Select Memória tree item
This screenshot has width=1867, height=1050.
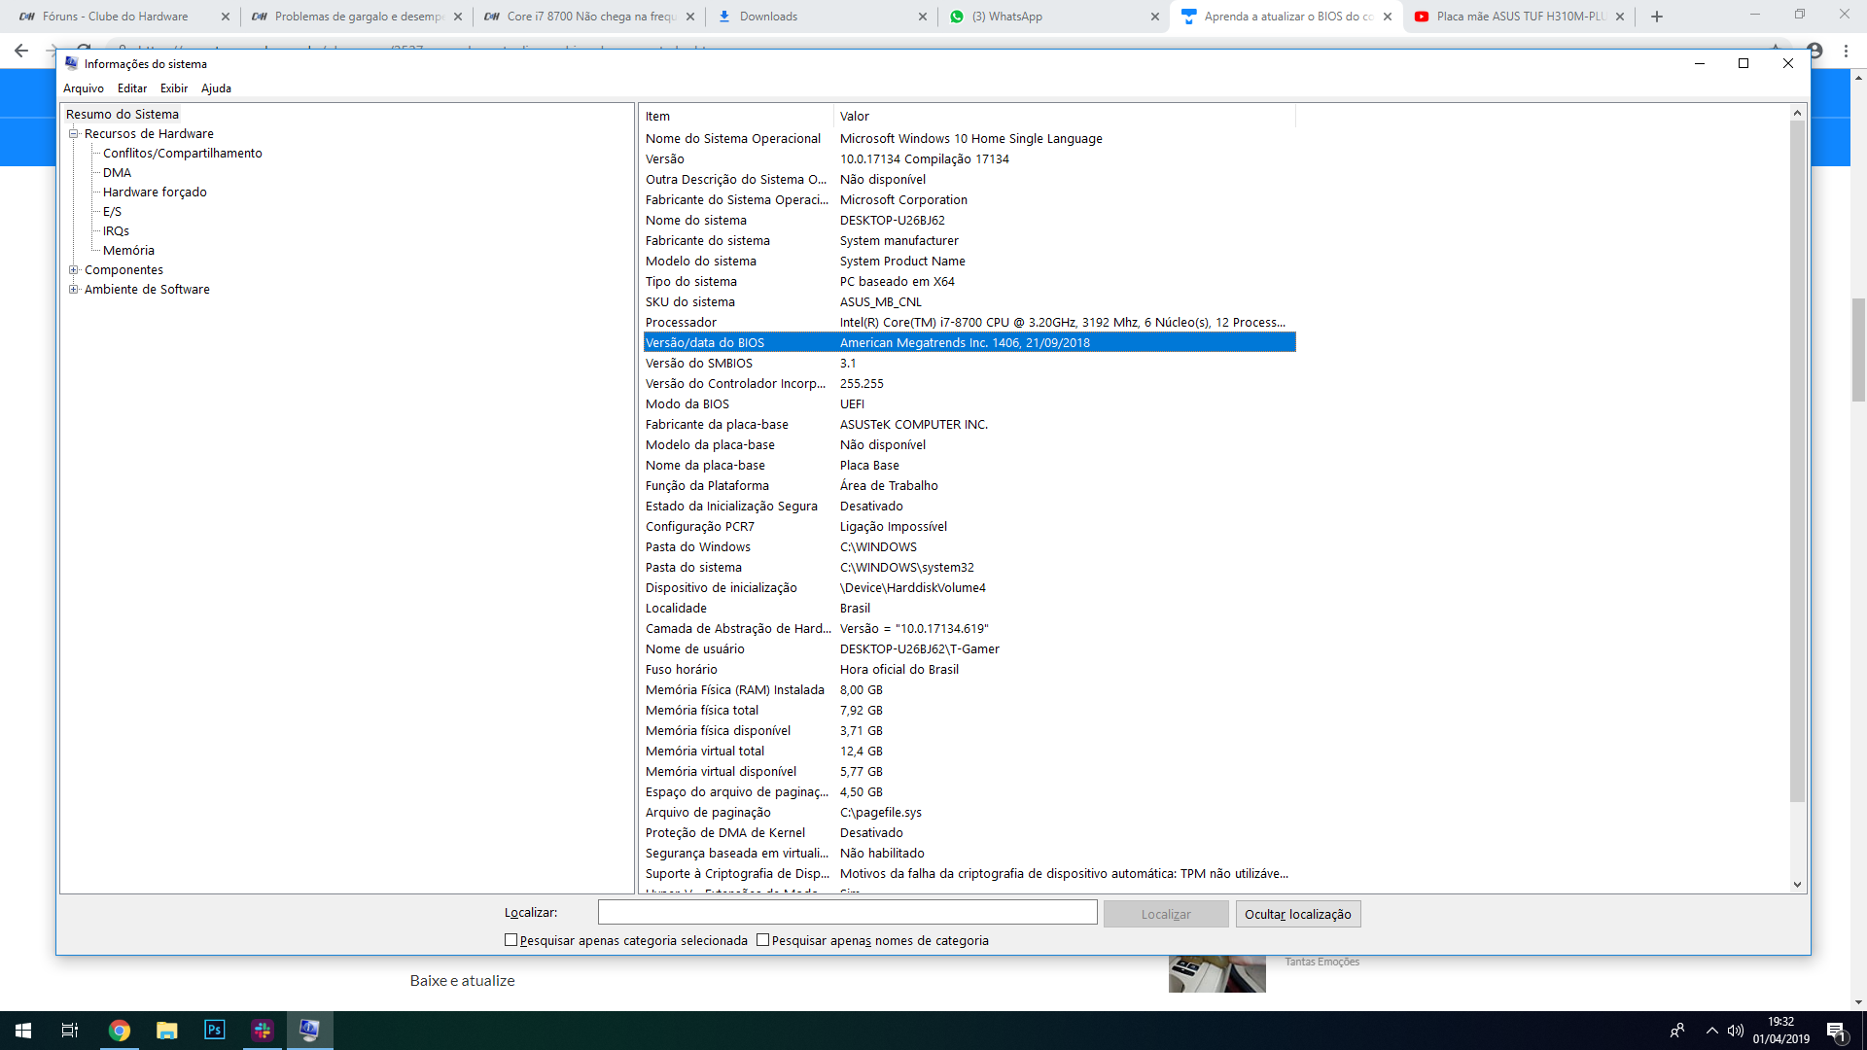click(x=128, y=251)
